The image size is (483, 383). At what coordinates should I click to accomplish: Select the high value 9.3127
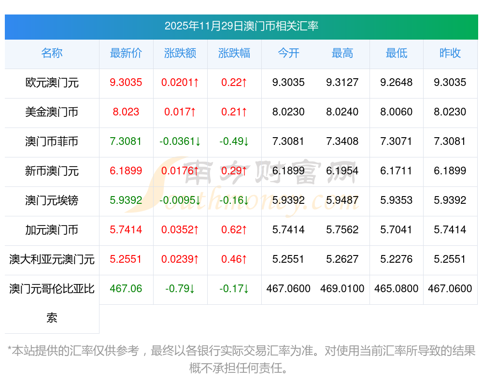click(x=342, y=82)
